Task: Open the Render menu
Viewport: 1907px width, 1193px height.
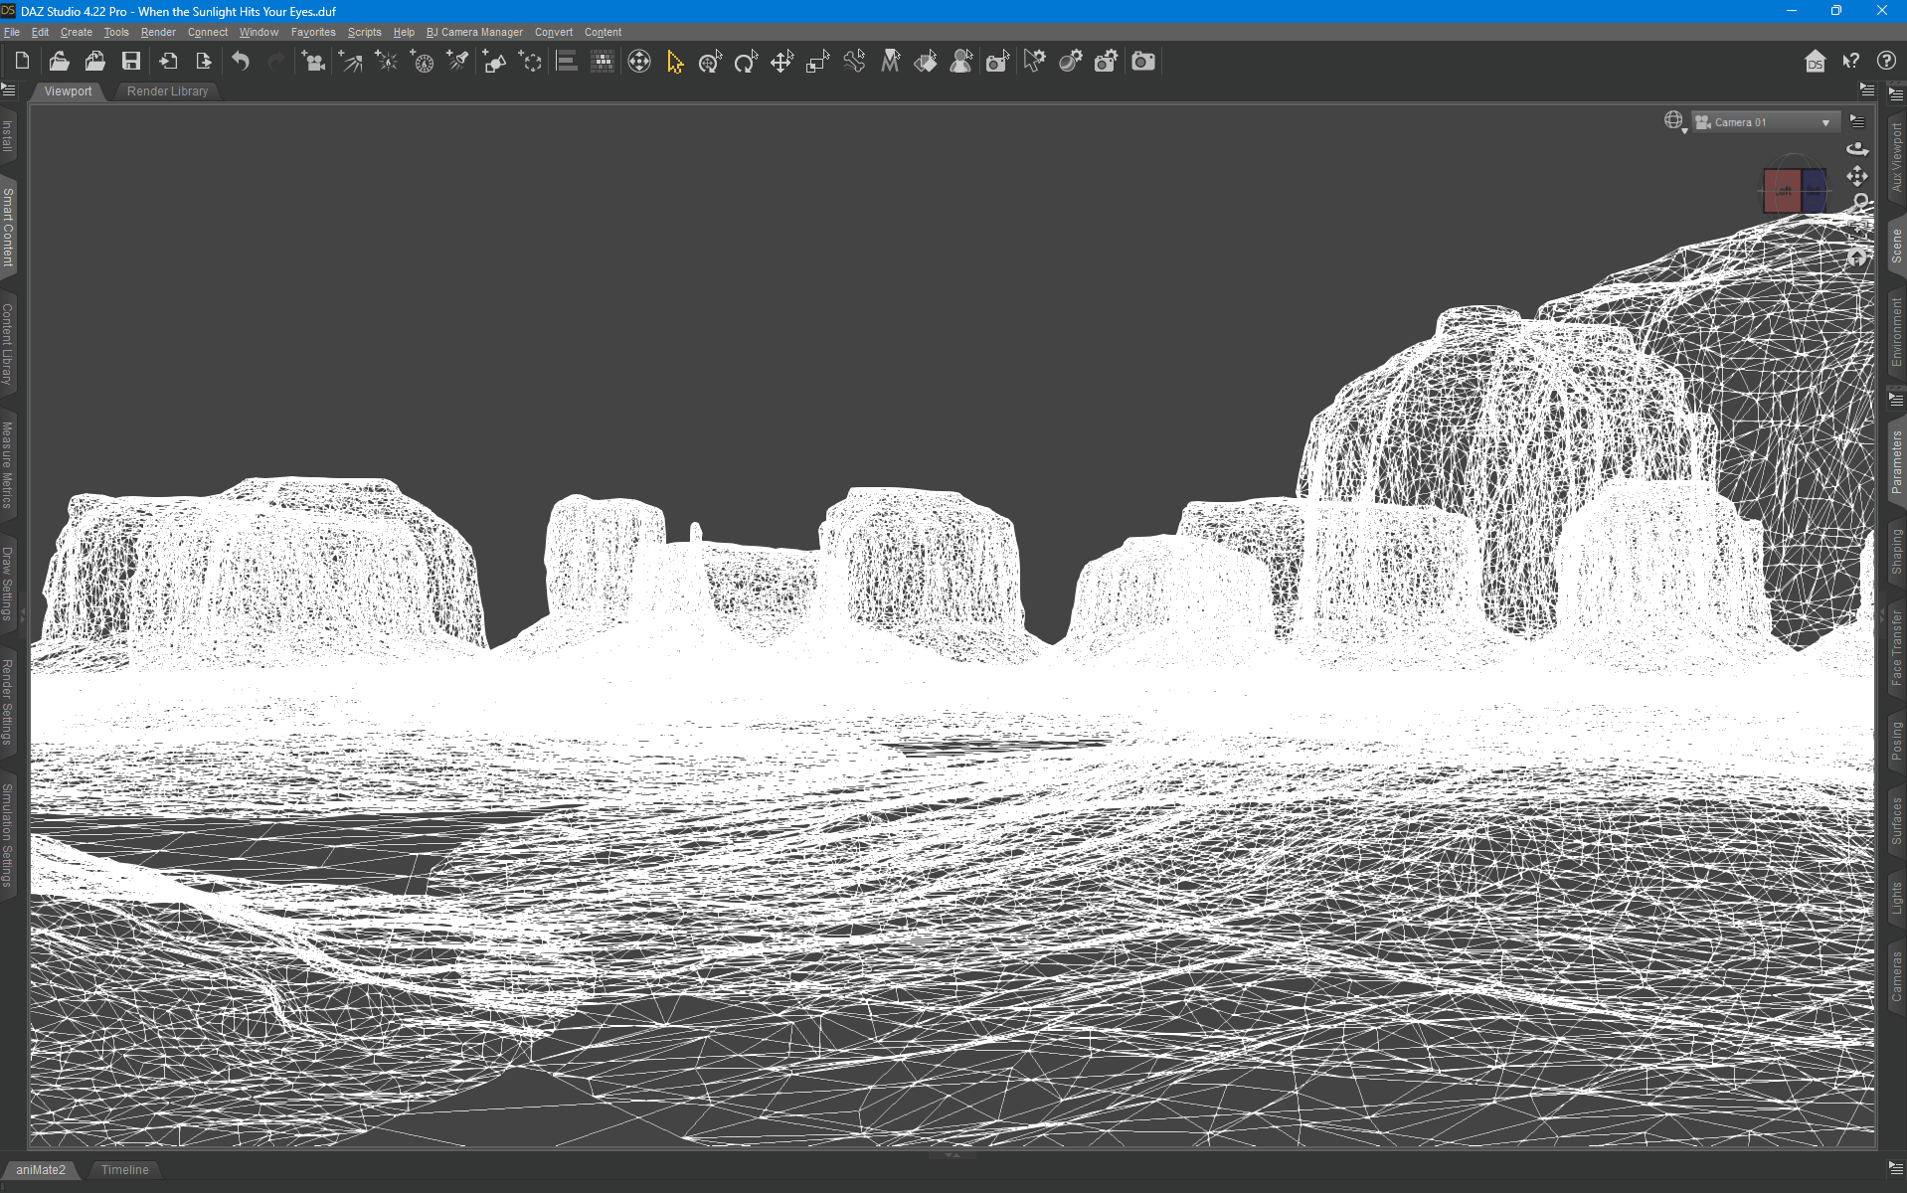Action: point(158,32)
